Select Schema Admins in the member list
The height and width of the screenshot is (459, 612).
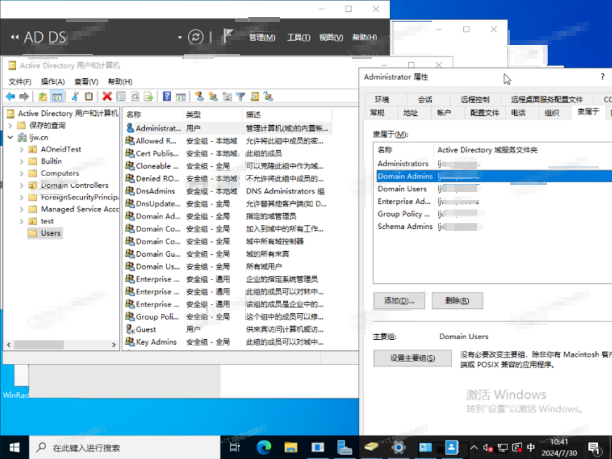coord(405,226)
